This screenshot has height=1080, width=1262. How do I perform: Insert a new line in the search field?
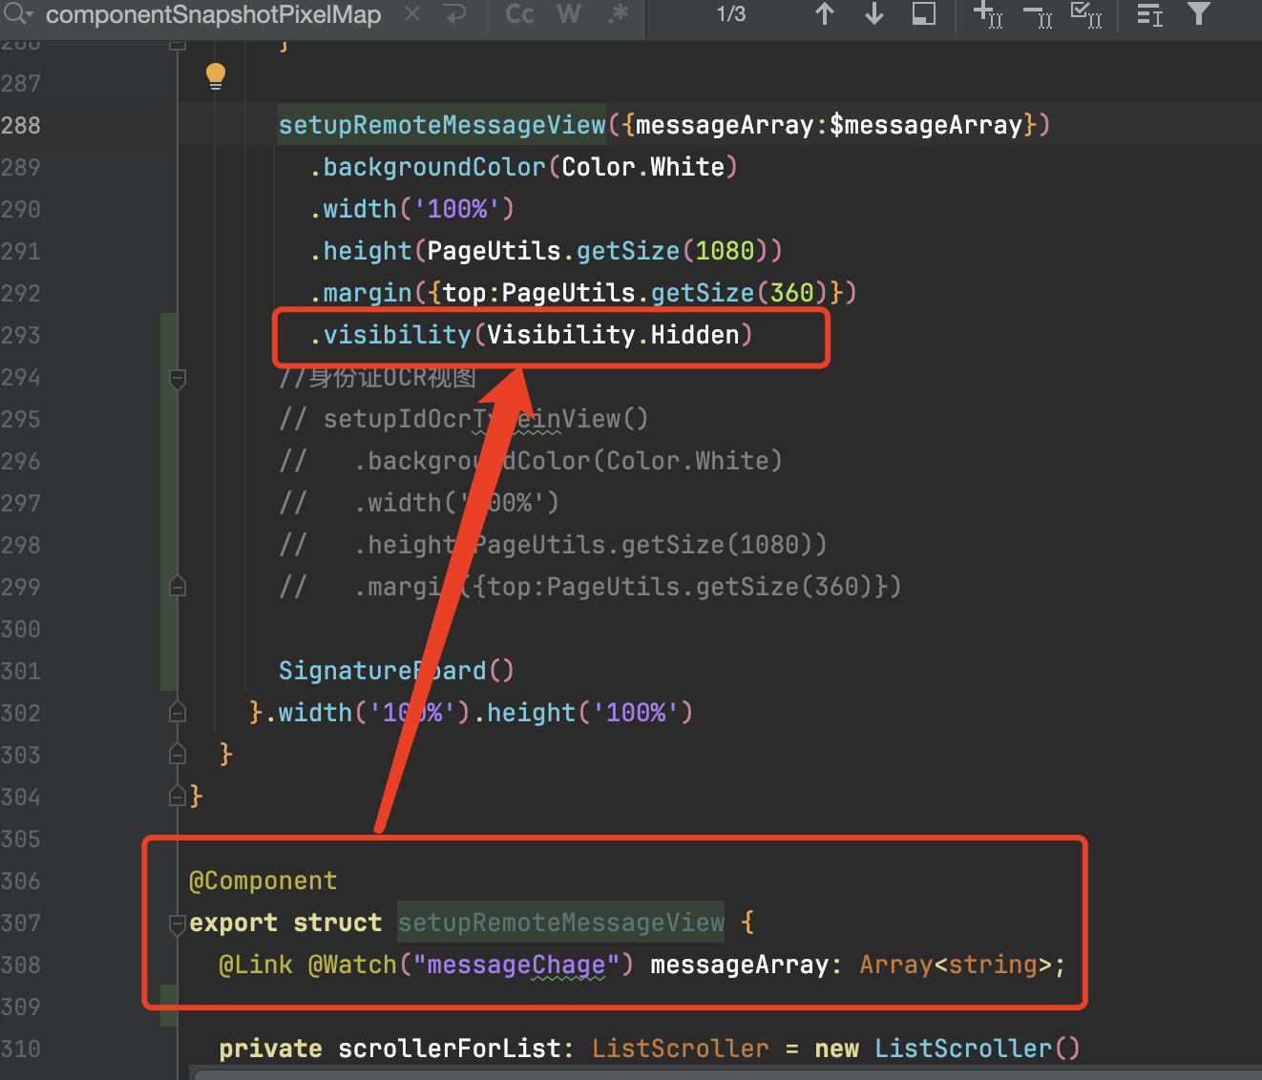[x=456, y=14]
